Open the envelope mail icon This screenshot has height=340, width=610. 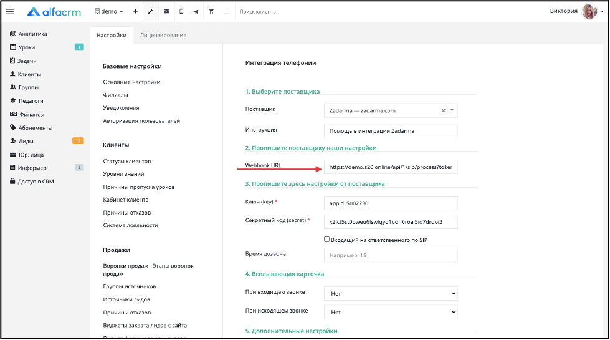166,12
